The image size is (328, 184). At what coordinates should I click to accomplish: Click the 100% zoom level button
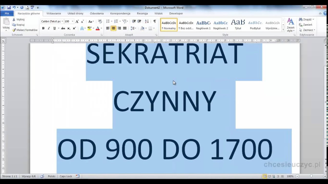(290, 176)
